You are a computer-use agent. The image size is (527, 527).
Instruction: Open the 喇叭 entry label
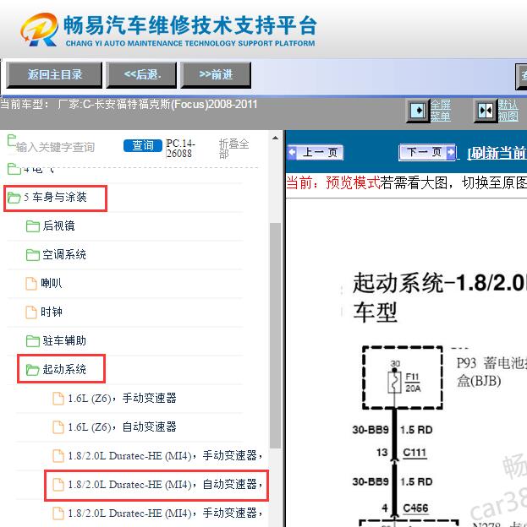(x=52, y=283)
